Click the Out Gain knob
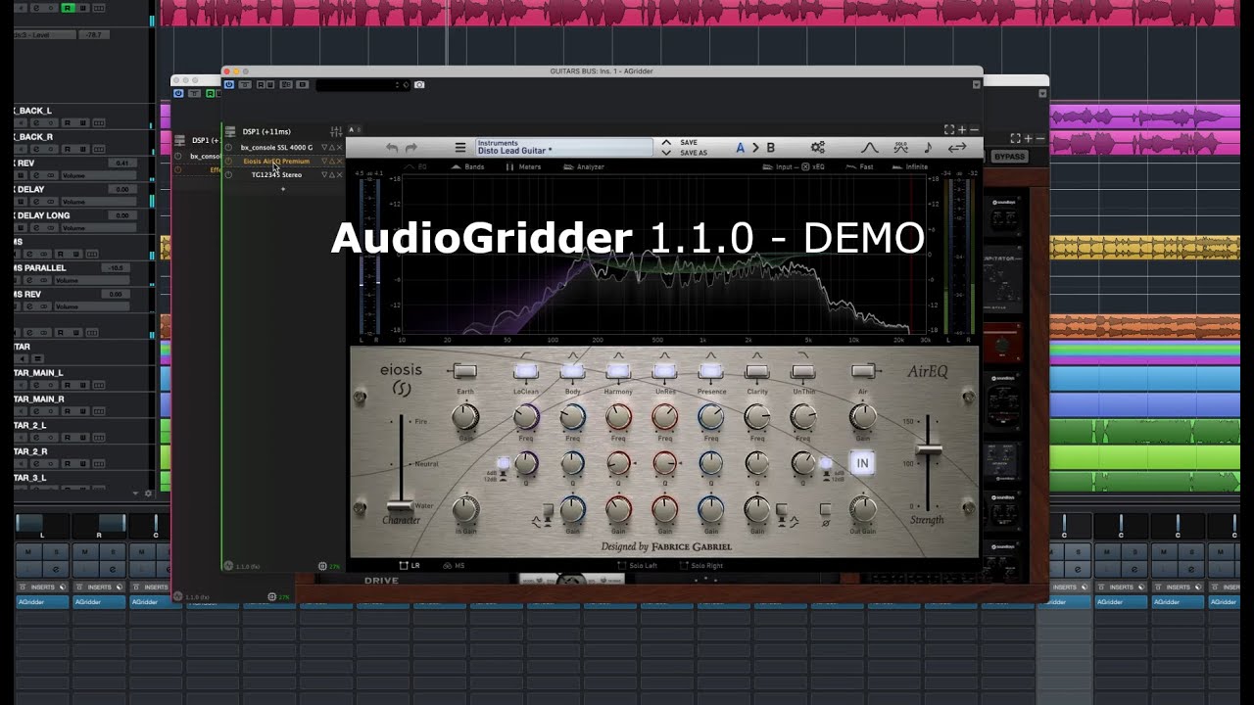The width and height of the screenshot is (1254, 705). (x=863, y=508)
